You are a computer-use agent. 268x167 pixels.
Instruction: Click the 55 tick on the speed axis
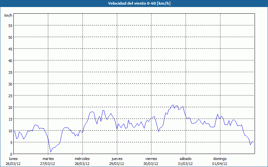point(10,25)
